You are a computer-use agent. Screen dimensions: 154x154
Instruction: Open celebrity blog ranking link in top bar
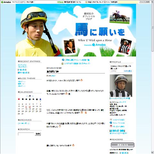[96, 2]
